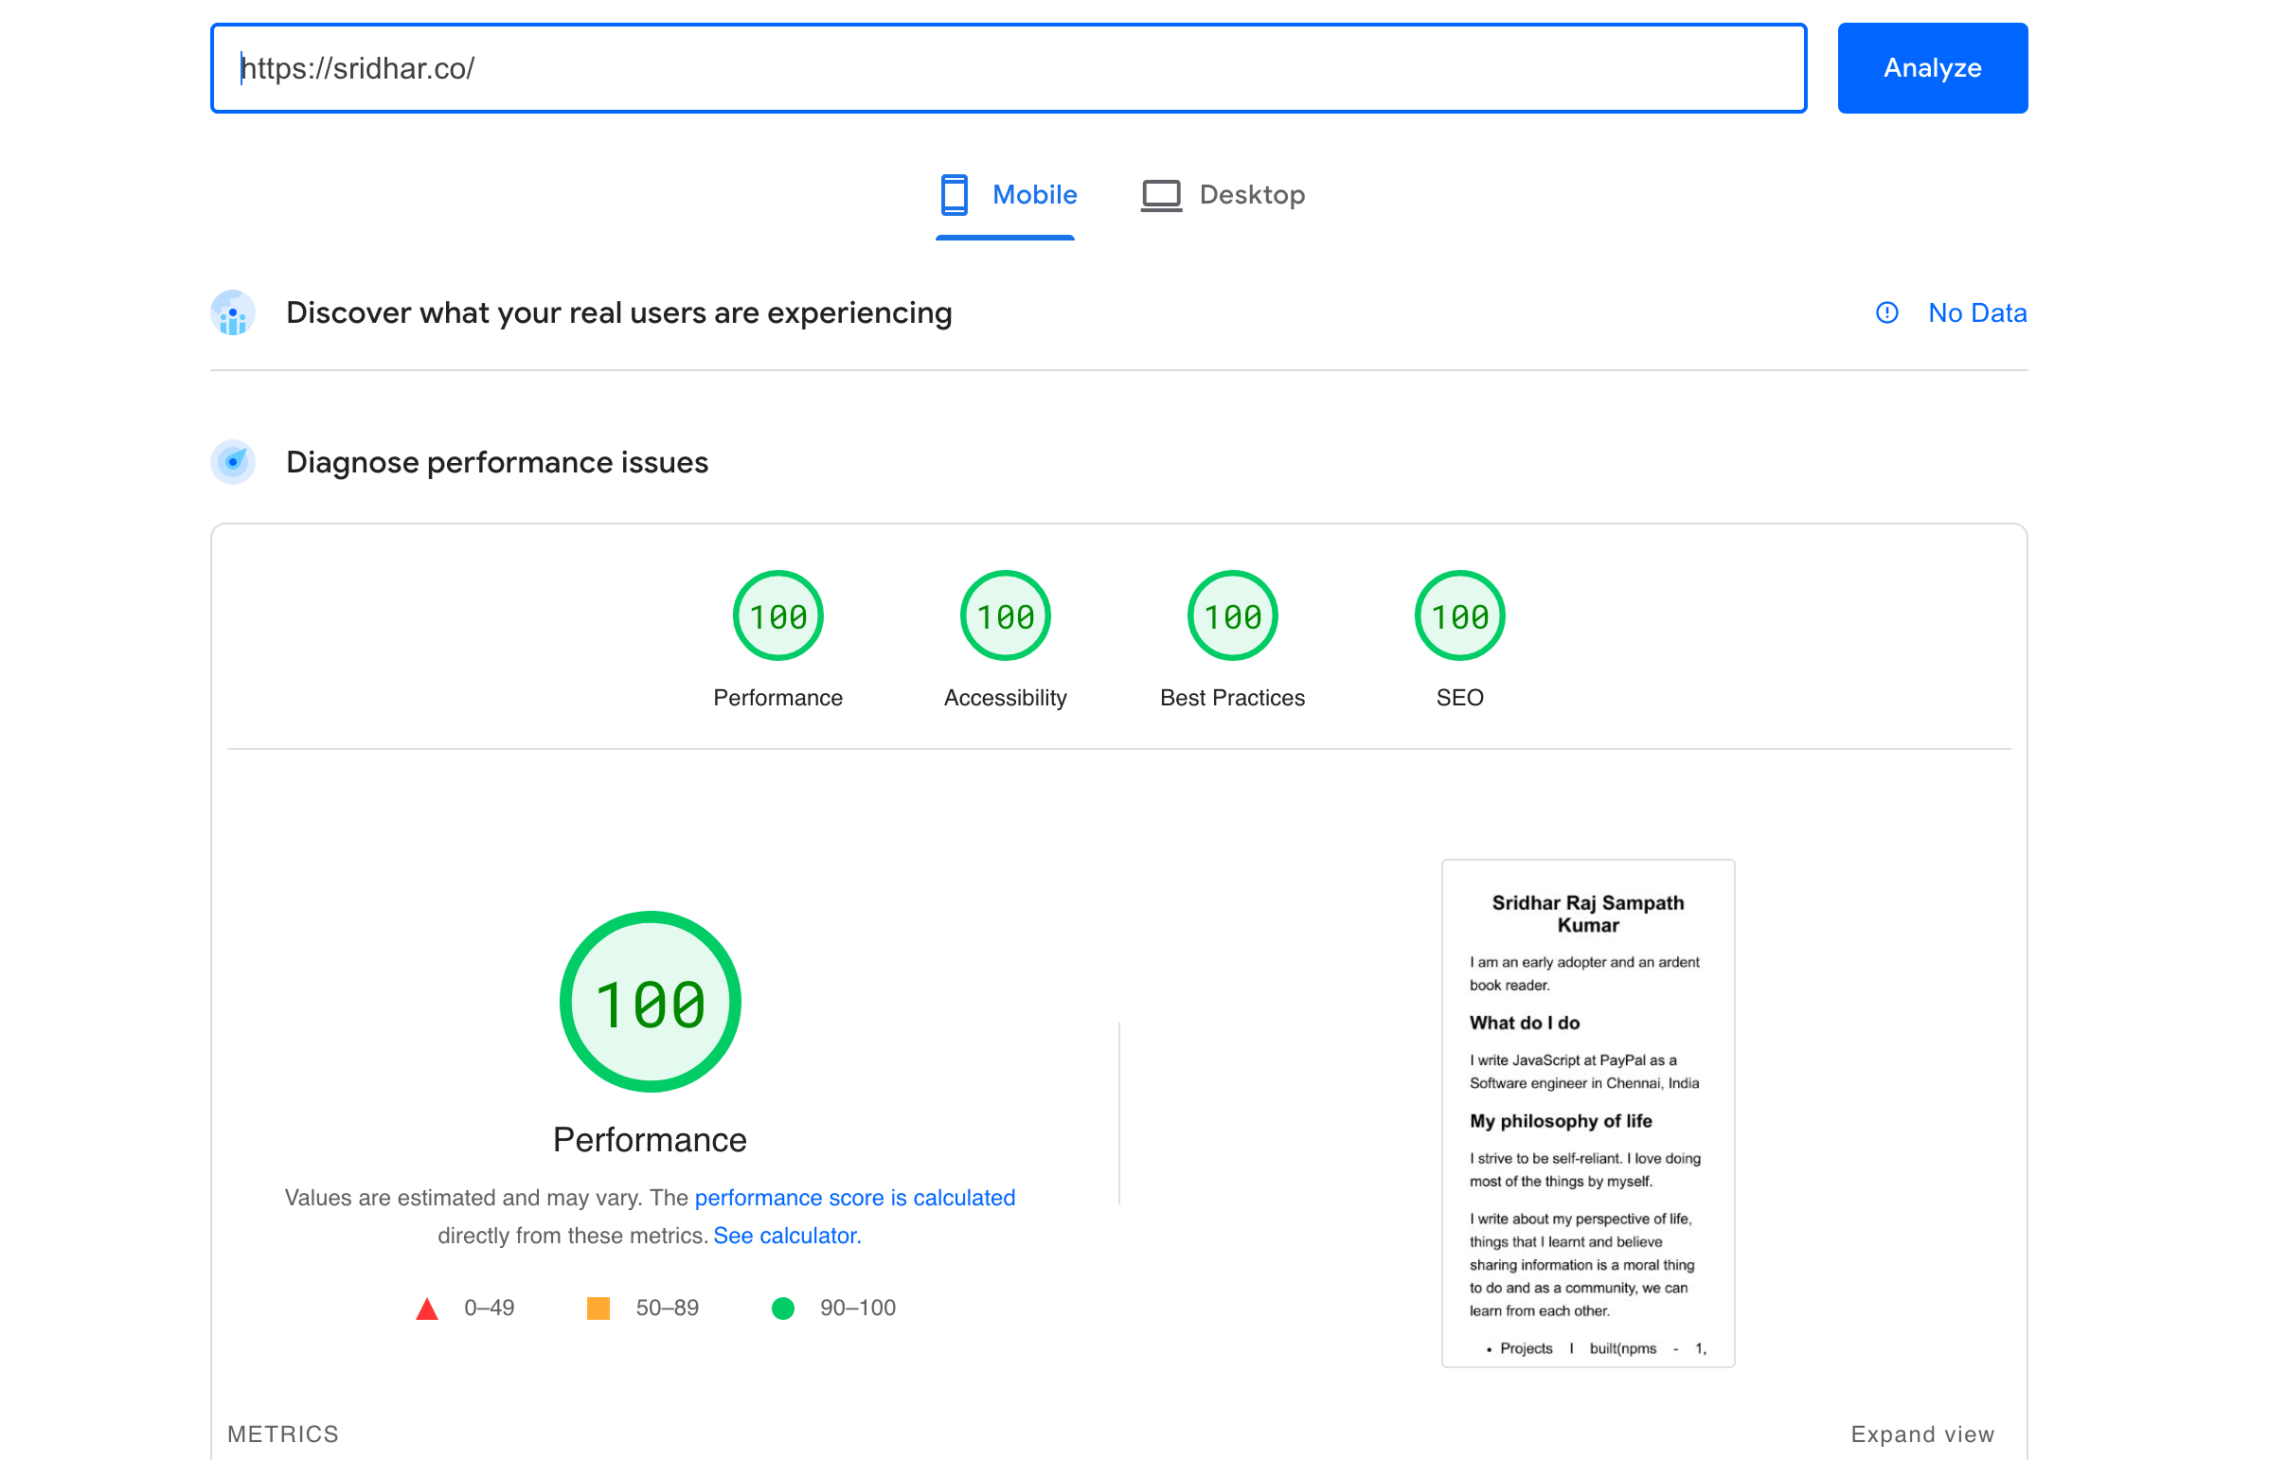Select the Accessibility 100 score gauge
2286x1460 pixels.
(x=1006, y=617)
